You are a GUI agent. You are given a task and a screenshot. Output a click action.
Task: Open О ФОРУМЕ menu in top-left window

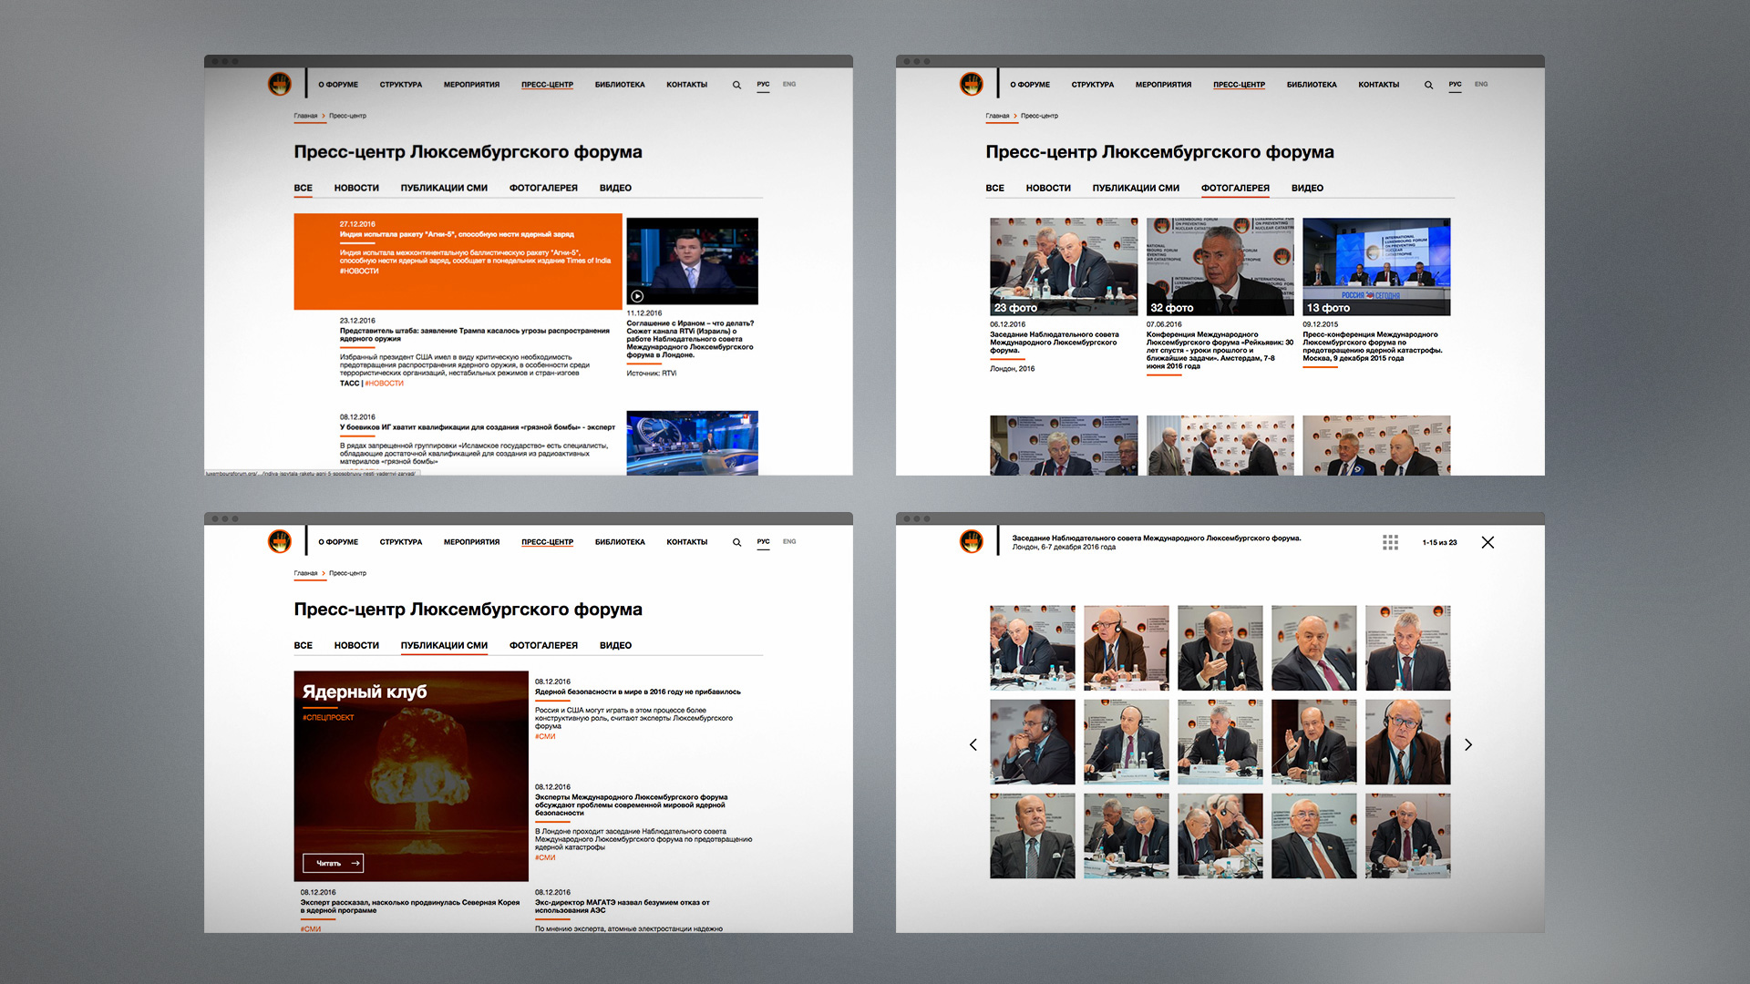click(338, 85)
